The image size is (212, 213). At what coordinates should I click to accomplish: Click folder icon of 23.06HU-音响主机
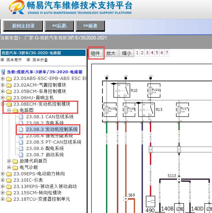9,98
